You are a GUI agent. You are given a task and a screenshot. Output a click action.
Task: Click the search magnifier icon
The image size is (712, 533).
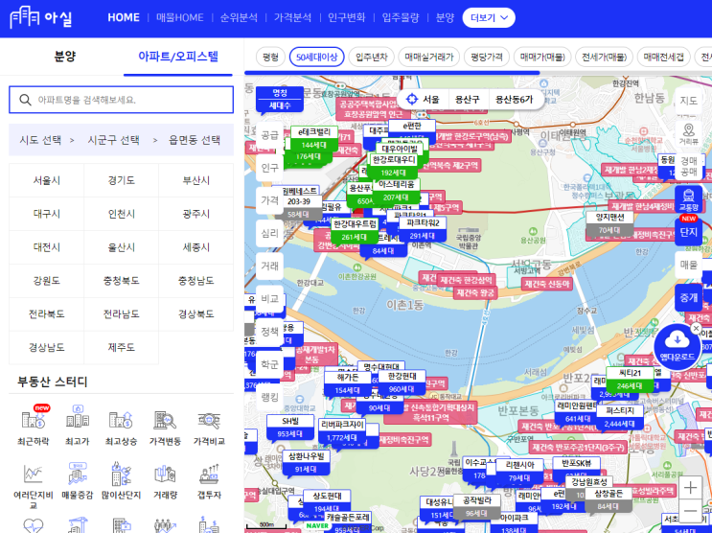pos(26,100)
